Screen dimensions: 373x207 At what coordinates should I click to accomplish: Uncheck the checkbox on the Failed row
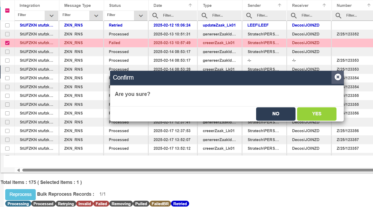point(7,43)
